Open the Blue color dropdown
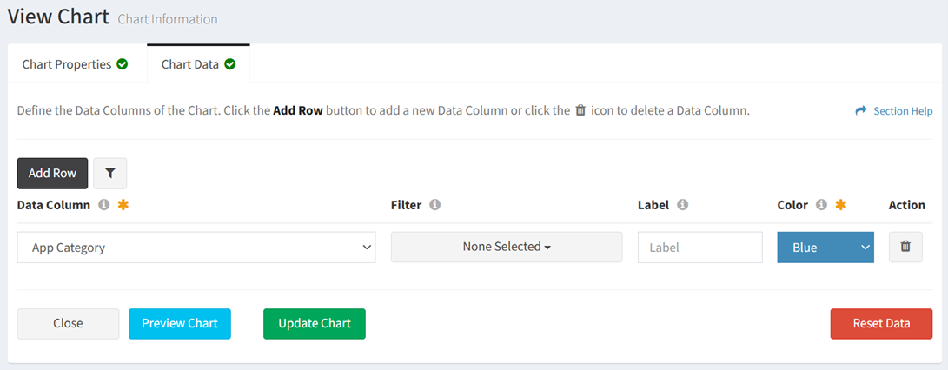Screen dimensions: 948x370 coord(825,248)
